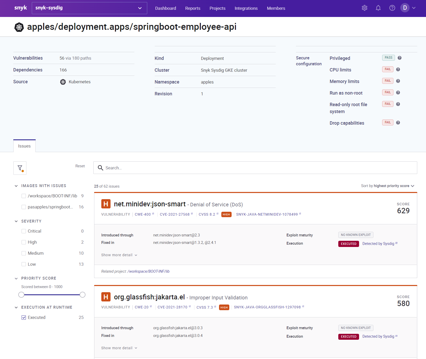
Task: Open CWE-400 link
Action: (144, 214)
